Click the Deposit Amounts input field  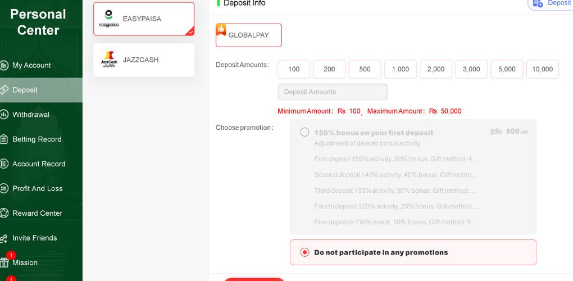pyautogui.click(x=333, y=92)
